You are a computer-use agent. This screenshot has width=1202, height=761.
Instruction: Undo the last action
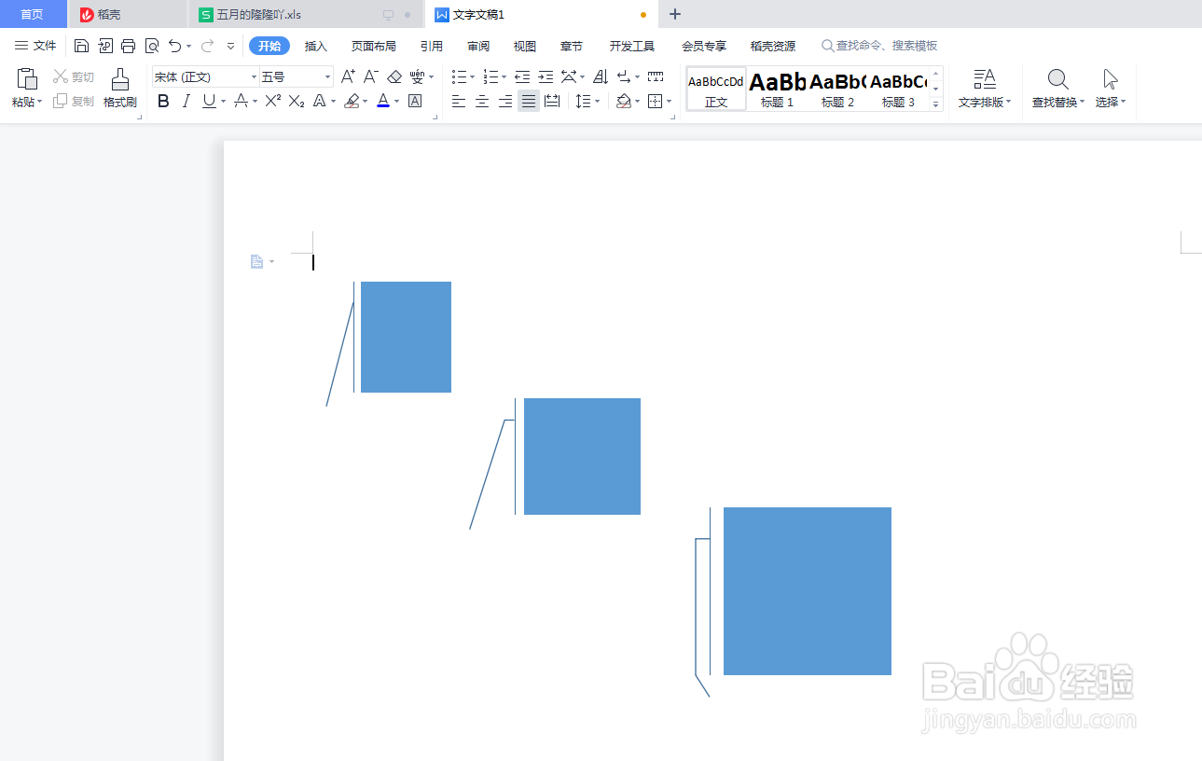click(x=174, y=46)
